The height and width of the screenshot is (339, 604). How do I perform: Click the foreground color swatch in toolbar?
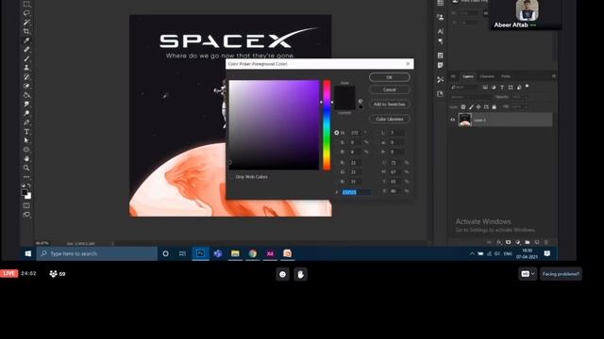[25, 192]
